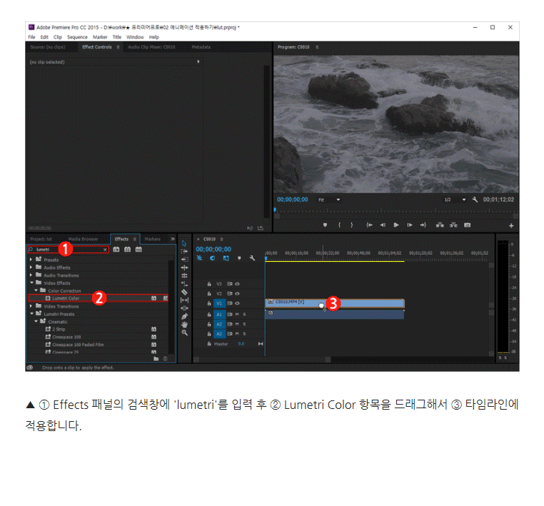Click the Lift button
Screen dimensions: 544x506
(440, 225)
